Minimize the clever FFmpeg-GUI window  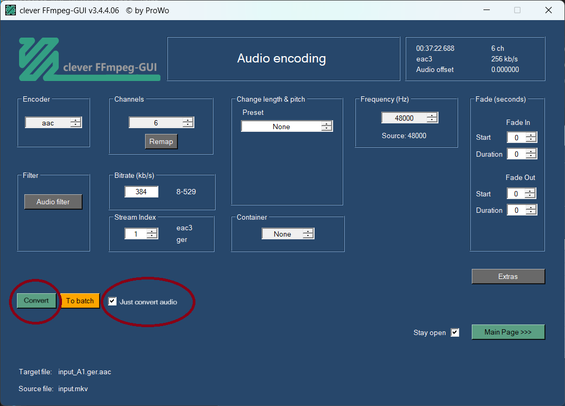coord(487,10)
